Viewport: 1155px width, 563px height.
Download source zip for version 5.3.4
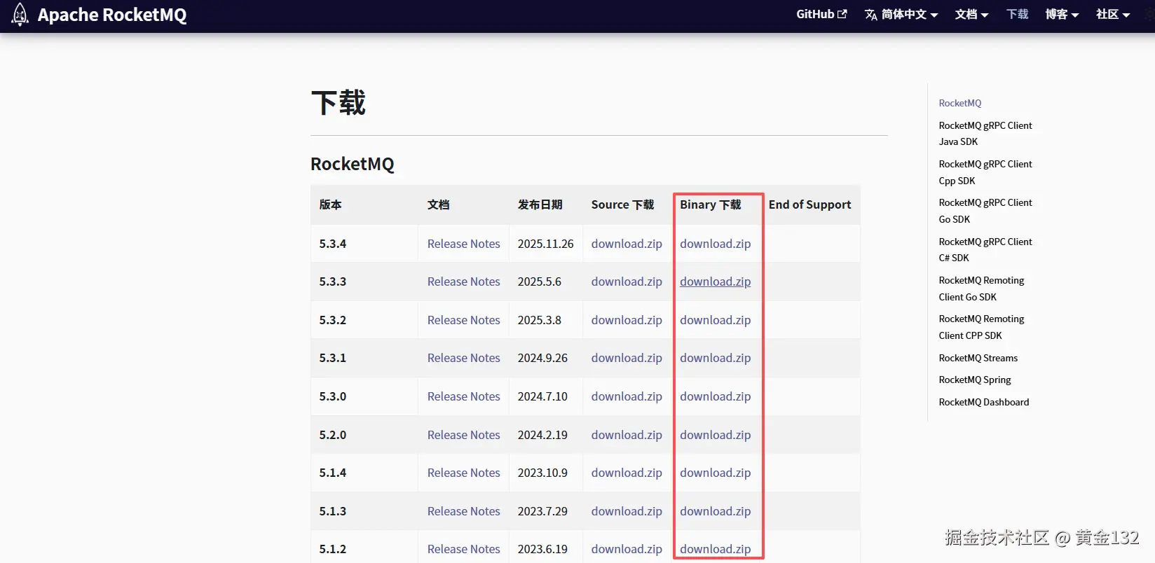627,244
